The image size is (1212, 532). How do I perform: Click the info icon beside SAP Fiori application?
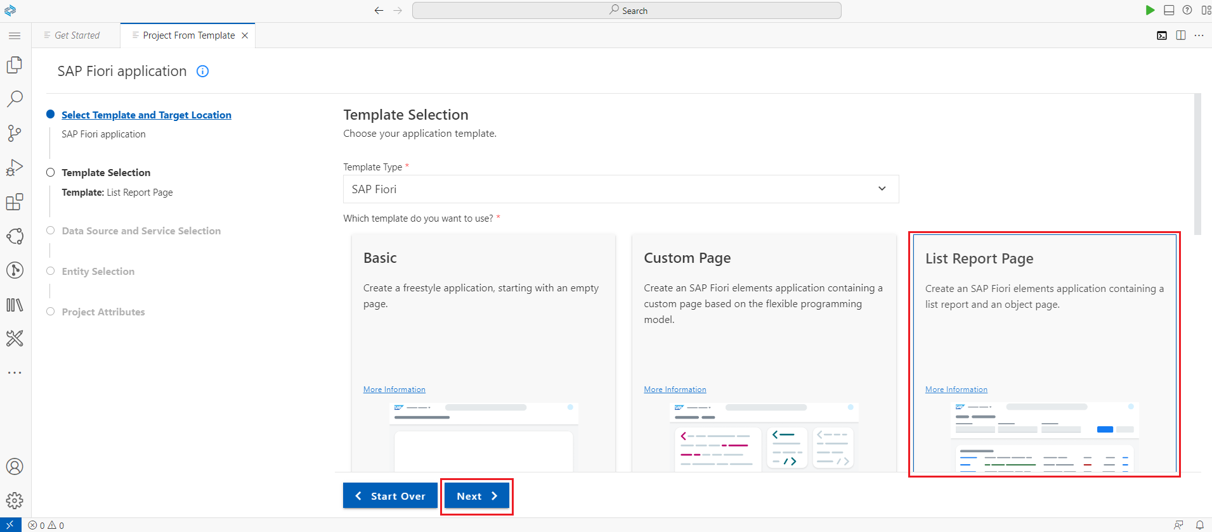[202, 72]
